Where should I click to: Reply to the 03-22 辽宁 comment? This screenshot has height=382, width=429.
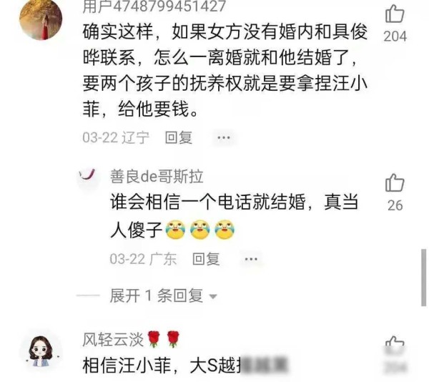178,137
